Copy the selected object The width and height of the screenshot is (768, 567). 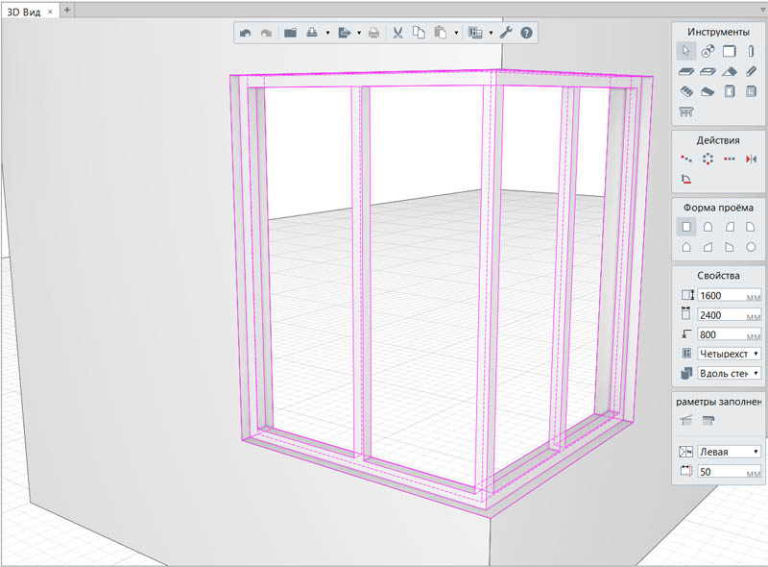tap(419, 33)
